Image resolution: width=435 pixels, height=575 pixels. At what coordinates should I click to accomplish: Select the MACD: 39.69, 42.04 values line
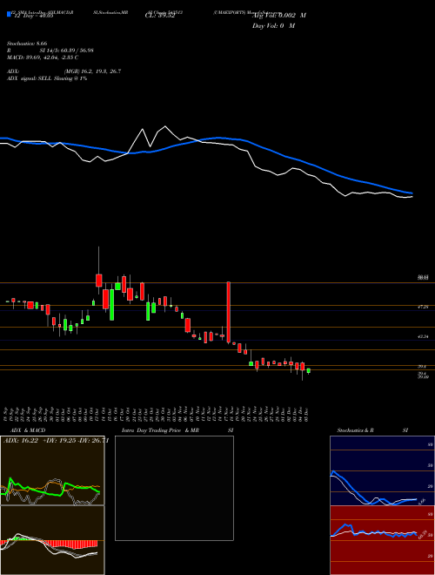point(43,57)
